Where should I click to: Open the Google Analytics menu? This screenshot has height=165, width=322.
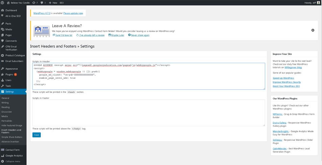(13, 156)
